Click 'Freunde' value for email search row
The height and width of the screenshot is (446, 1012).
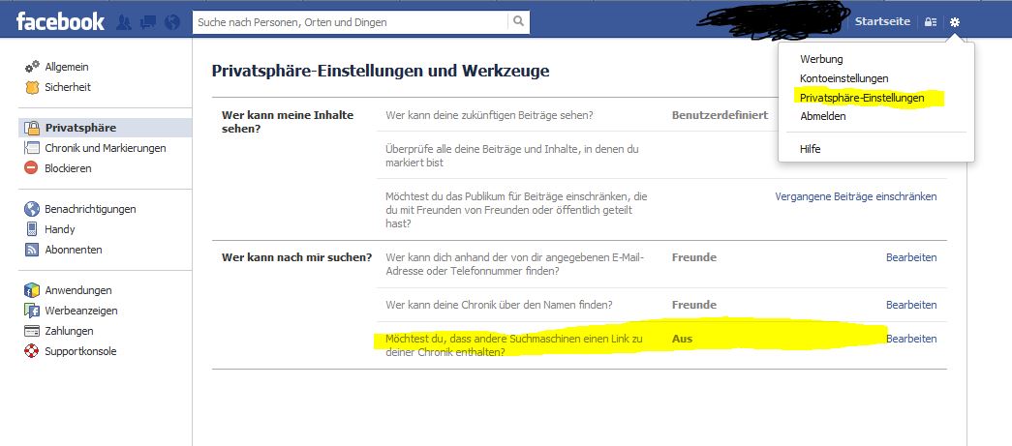tap(694, 257)
